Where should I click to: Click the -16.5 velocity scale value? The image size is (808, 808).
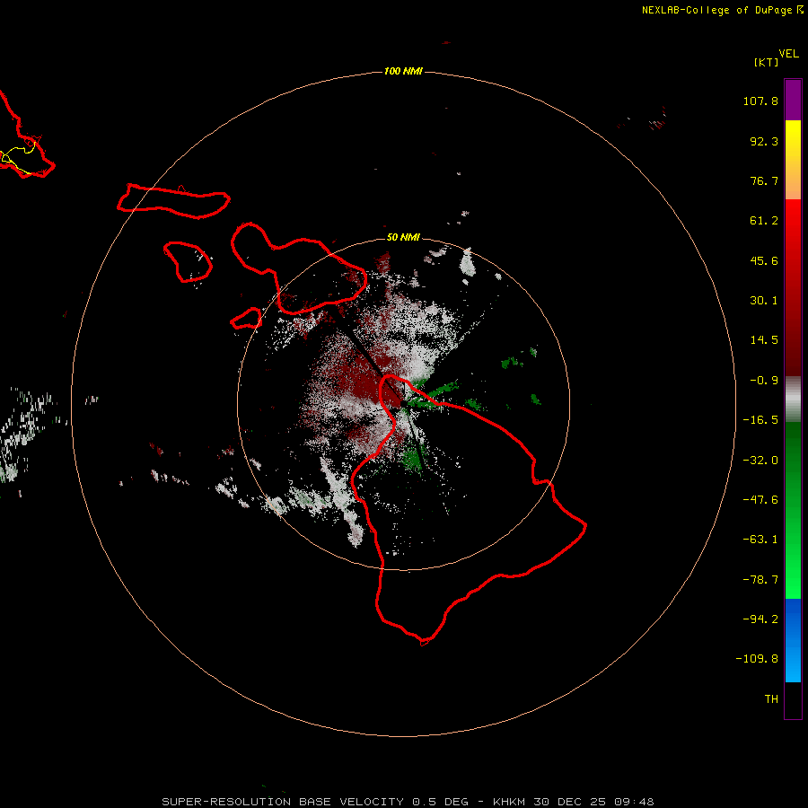(x=760, y=420)
